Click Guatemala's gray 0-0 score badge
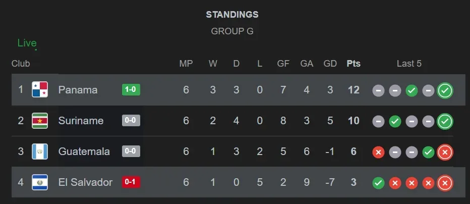470x204 pixels. (131, 151)
